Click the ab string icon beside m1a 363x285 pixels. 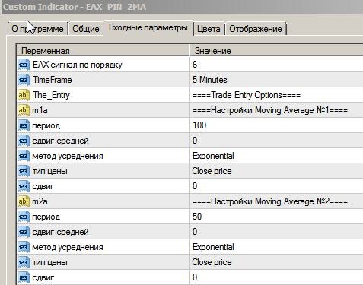click(24, 110)
